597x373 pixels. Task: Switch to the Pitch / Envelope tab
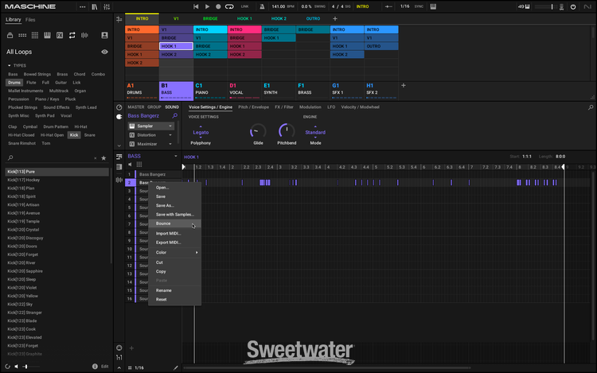pyautogui.click(x=253, y=107)
